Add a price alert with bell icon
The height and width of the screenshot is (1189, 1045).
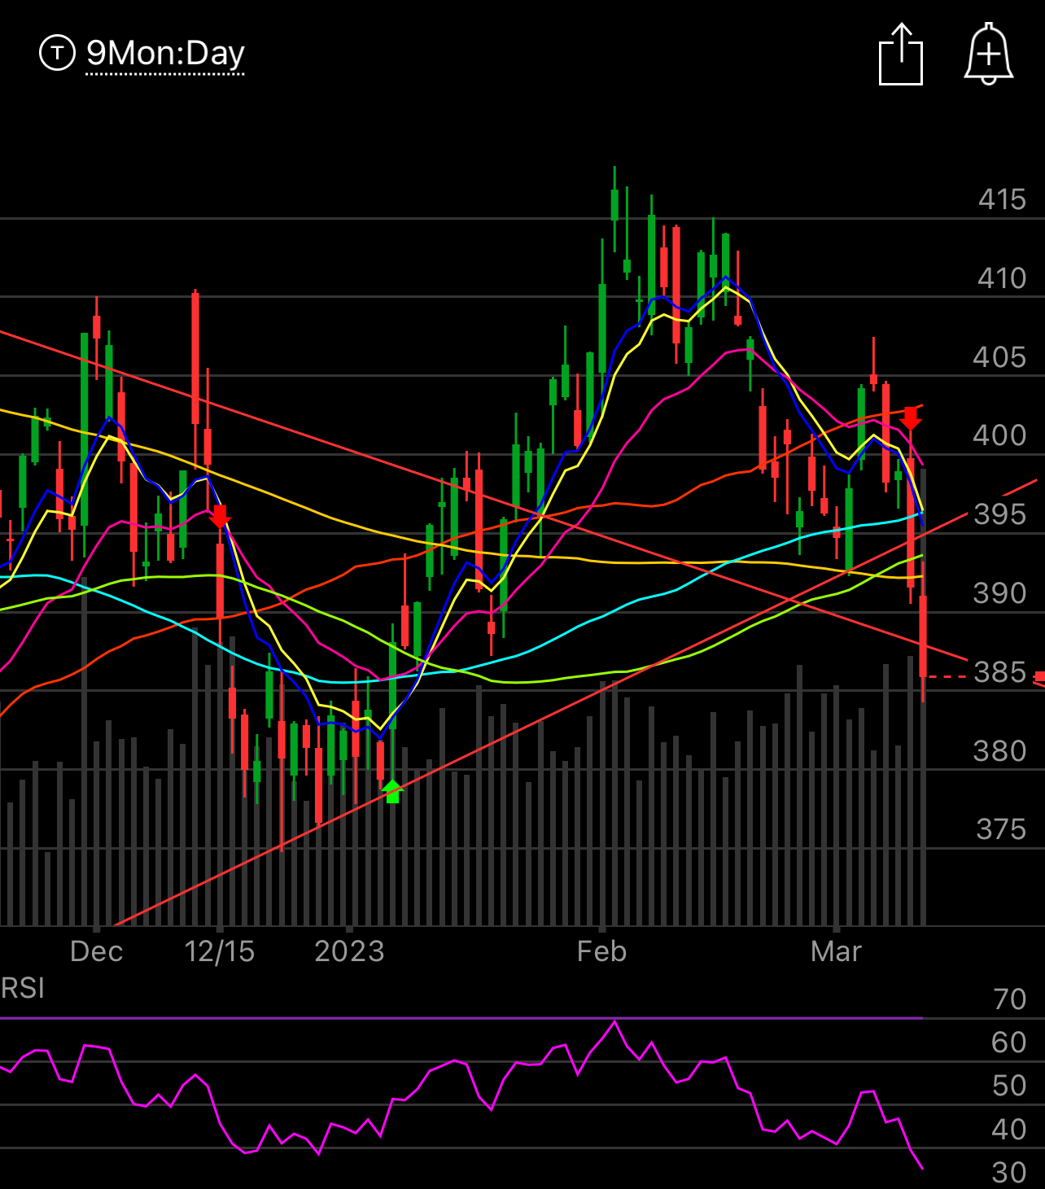pyautogui.click(x=989, y=54)
